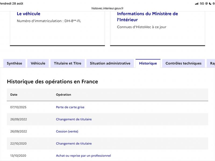Select the Historique tab
Image resolution: width=215 pixels, height=161 pixels.
[x=148, y=63]
